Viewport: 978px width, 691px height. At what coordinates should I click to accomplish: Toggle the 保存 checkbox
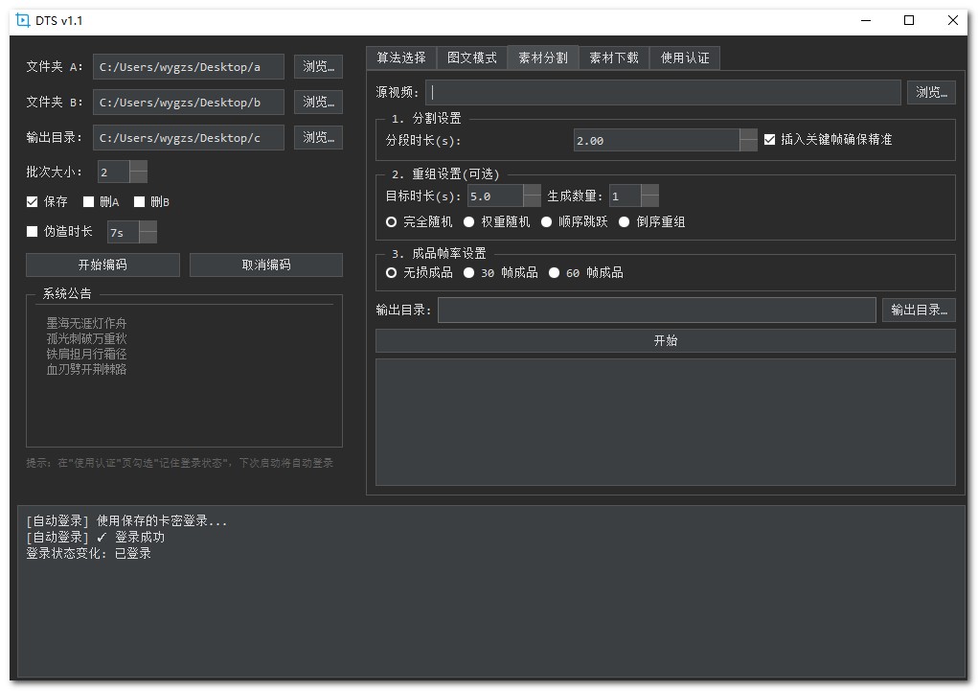tap(33, 202)
